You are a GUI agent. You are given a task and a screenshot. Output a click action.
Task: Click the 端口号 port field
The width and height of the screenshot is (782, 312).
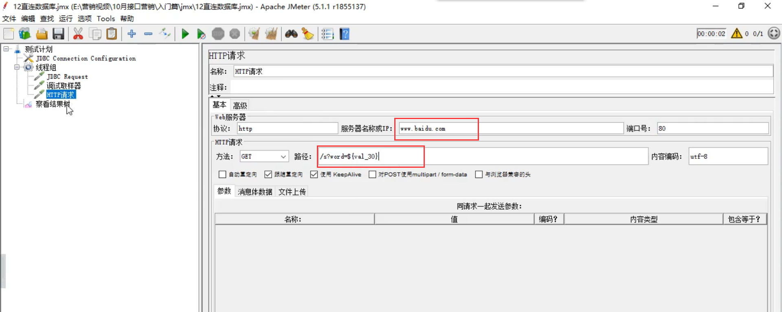coord(713,128)
